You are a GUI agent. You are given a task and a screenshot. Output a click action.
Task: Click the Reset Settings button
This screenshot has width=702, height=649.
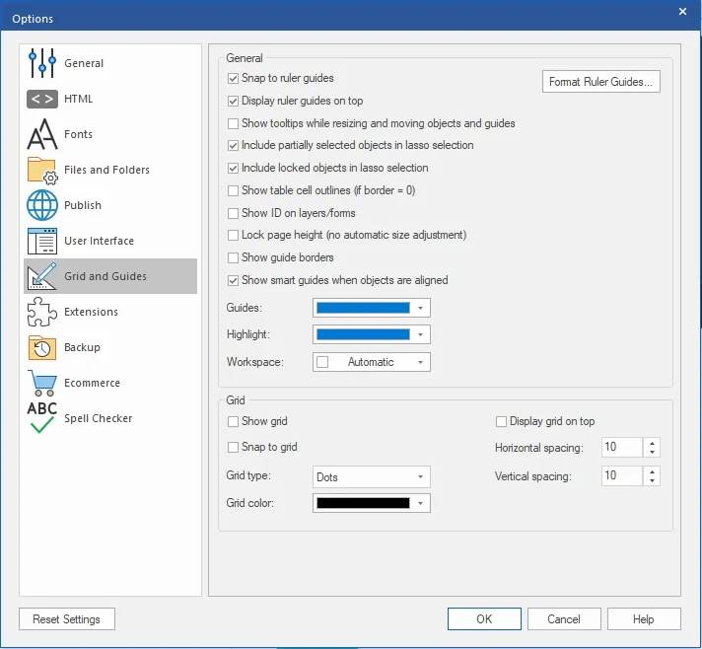click(67, 619)
